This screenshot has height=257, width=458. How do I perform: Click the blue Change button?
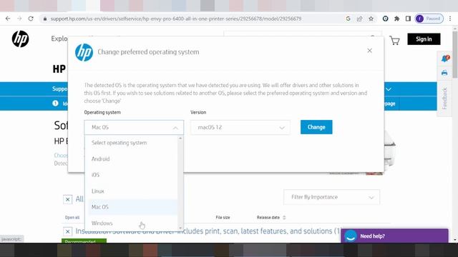316,127
